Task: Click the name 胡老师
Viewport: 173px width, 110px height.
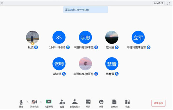Action: tap(57, 74)
